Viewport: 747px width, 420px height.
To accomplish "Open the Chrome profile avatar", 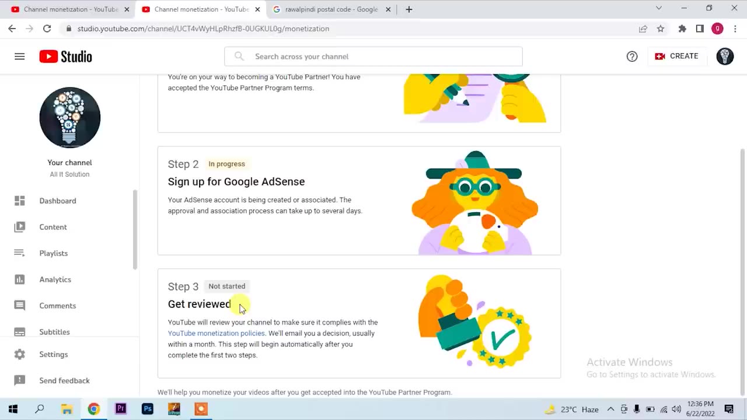I will (717, 29).
